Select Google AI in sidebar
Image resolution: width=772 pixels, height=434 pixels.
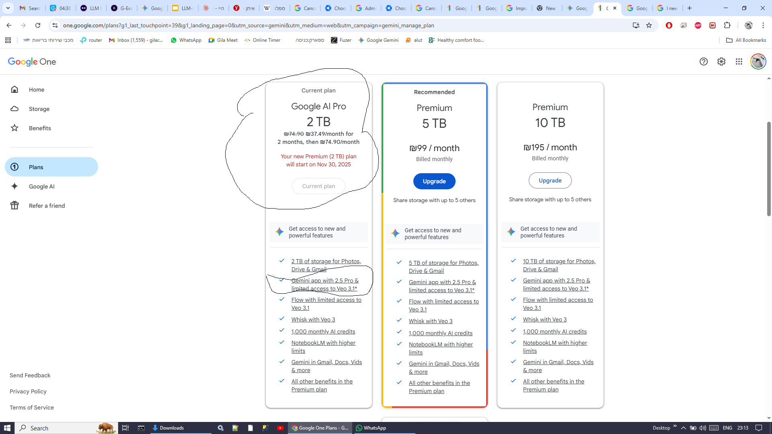tap(41, 186)
